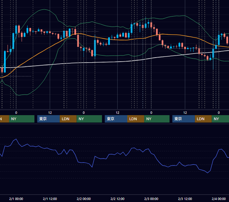
Task: Select the NY session block spanning 2/4 00:00
Action: (x=220, y=119)
